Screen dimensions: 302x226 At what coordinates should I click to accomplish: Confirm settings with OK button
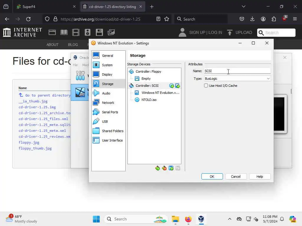point(212,177)
